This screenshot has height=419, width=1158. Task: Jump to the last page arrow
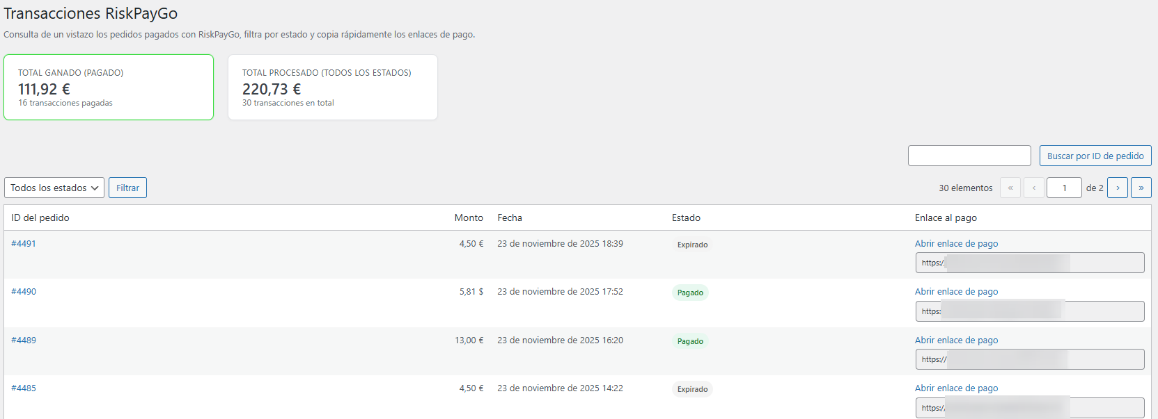point(1141,188)
